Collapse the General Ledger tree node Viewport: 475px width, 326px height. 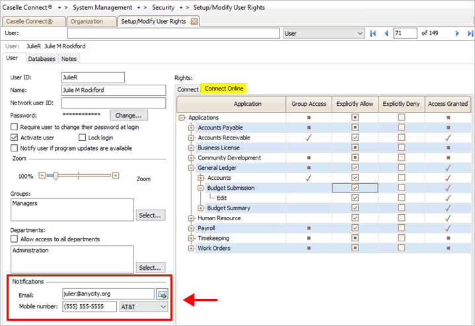point(192,168)
